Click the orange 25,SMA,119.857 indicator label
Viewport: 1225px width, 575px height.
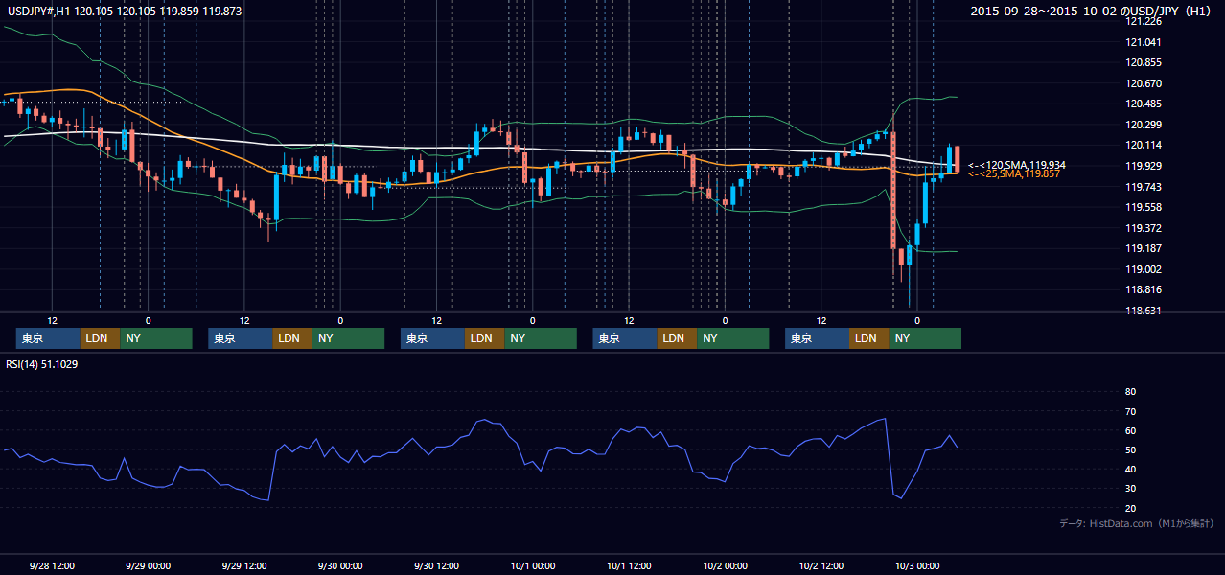click(1013, 173)
